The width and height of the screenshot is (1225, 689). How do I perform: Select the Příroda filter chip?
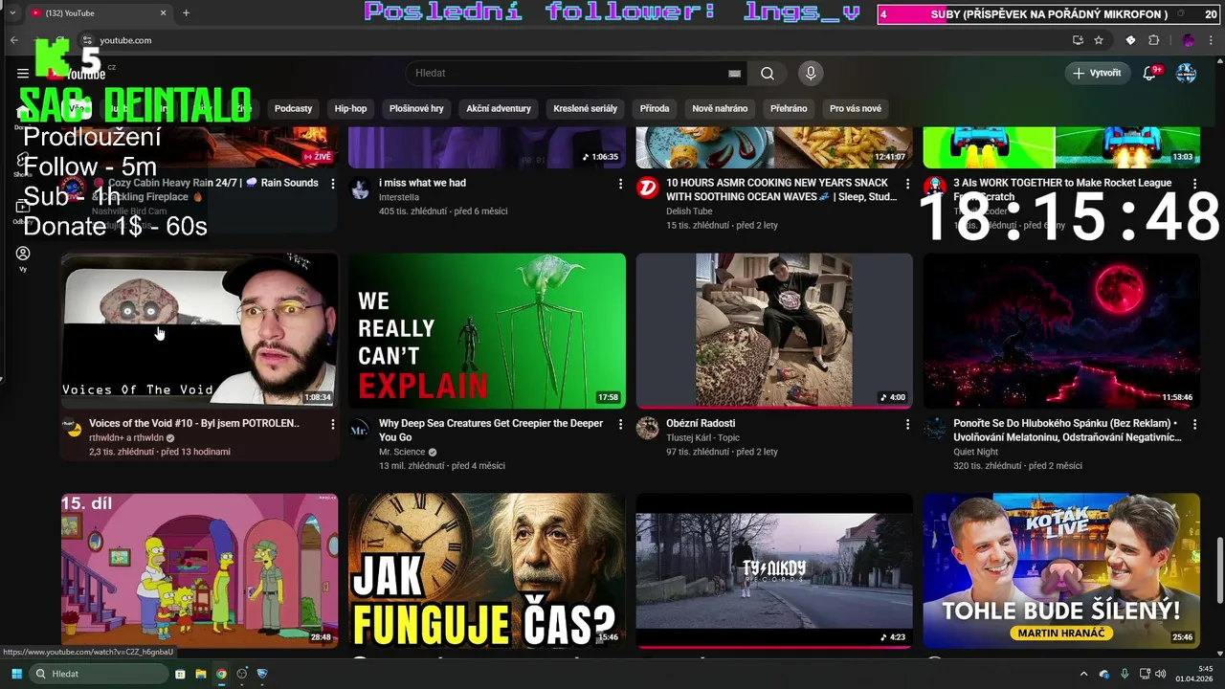[655, 109]
